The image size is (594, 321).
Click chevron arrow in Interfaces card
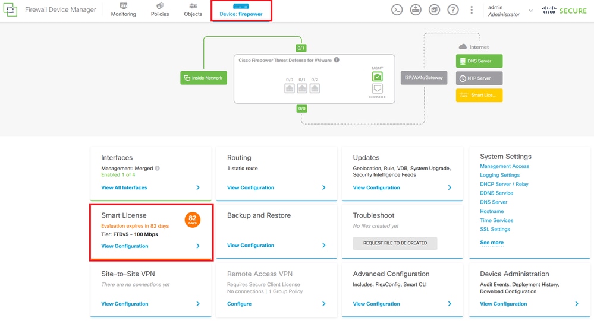pos(198,187)
